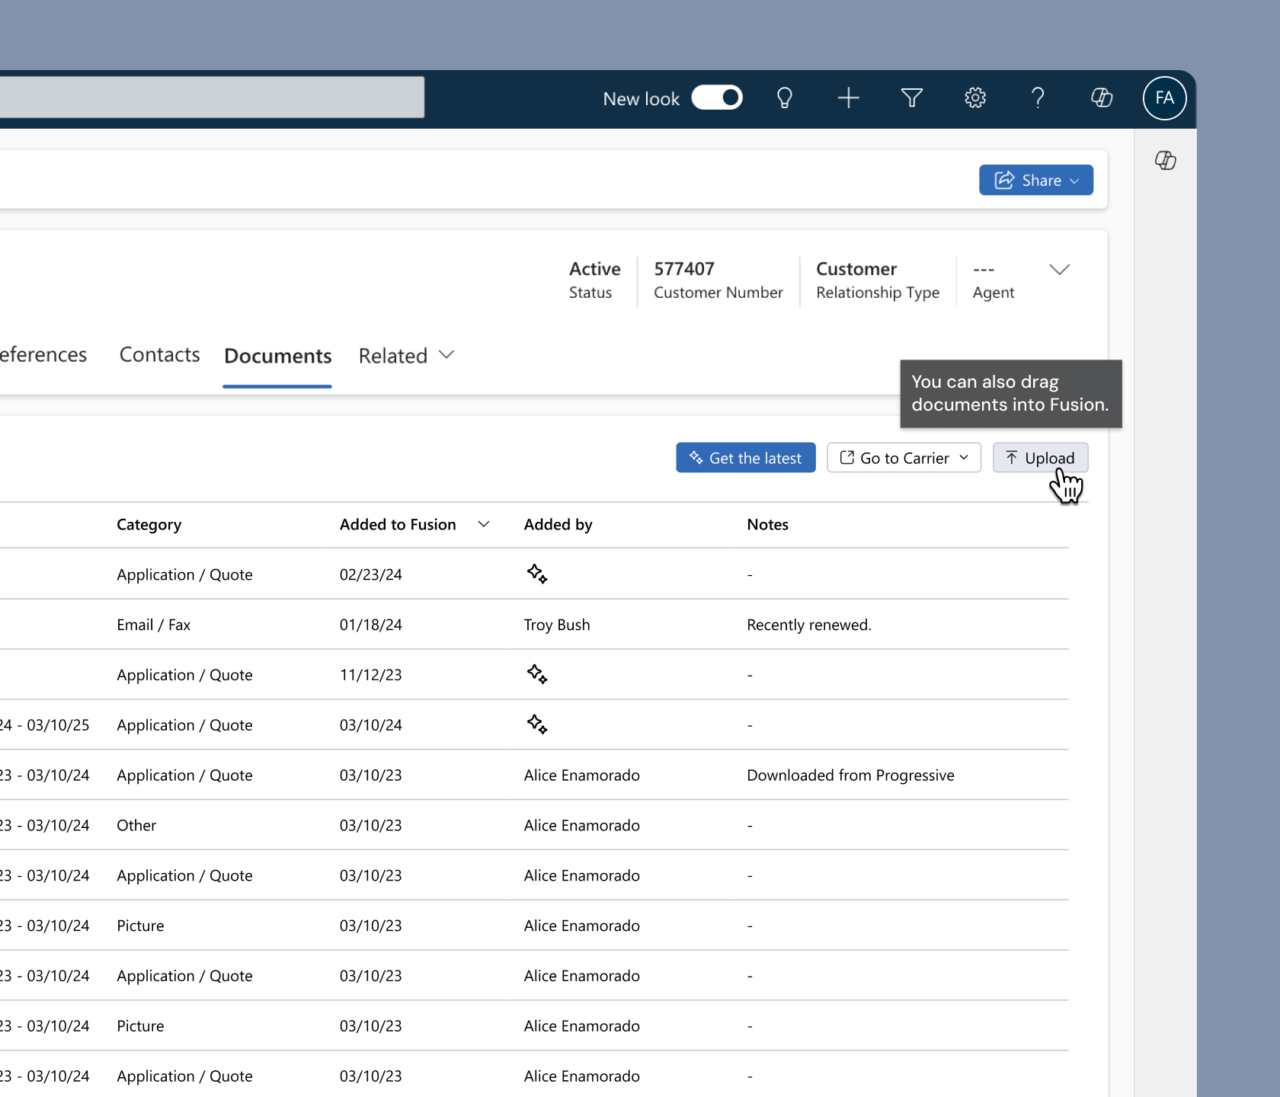Select the Troy Bush Email / Fax row
Image resolution: width=1280 pixels, height=1097 pixels.
(533, 625)
